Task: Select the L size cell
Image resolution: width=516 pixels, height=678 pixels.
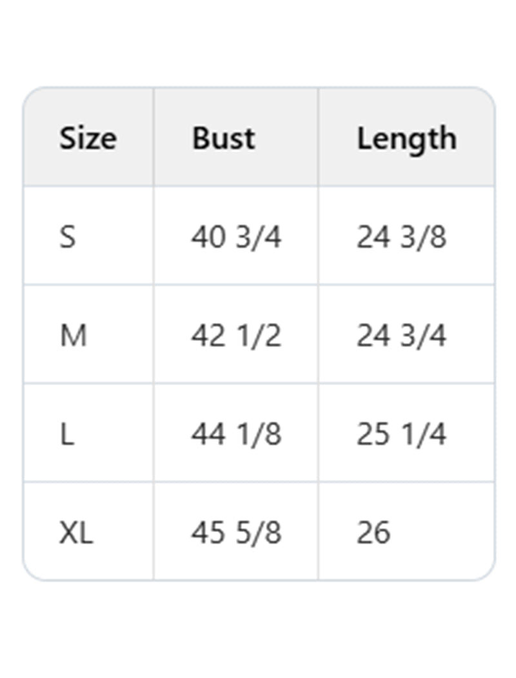Action: (67, 435)
